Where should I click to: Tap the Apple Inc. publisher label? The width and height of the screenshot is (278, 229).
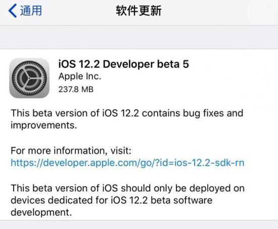coord(80,76)
